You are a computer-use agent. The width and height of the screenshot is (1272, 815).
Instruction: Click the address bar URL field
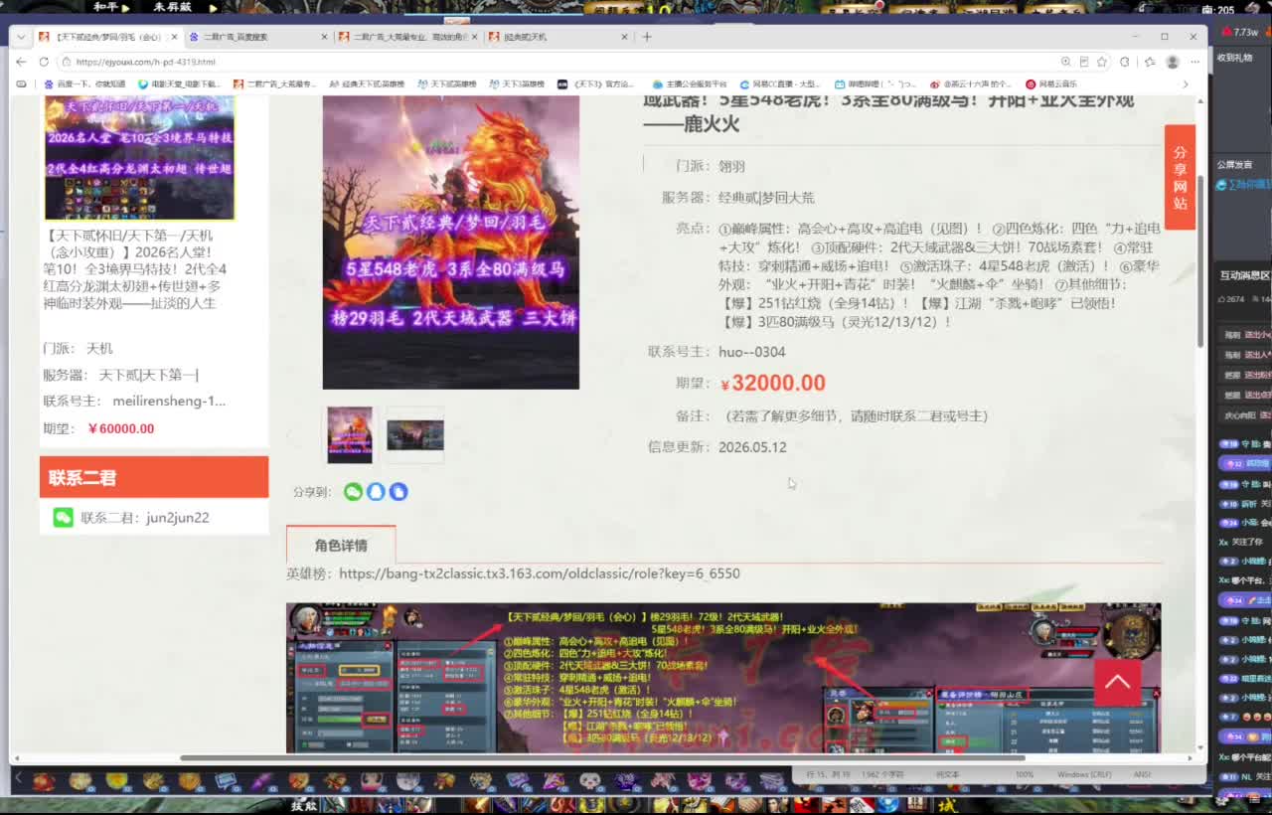pos(556,62)
